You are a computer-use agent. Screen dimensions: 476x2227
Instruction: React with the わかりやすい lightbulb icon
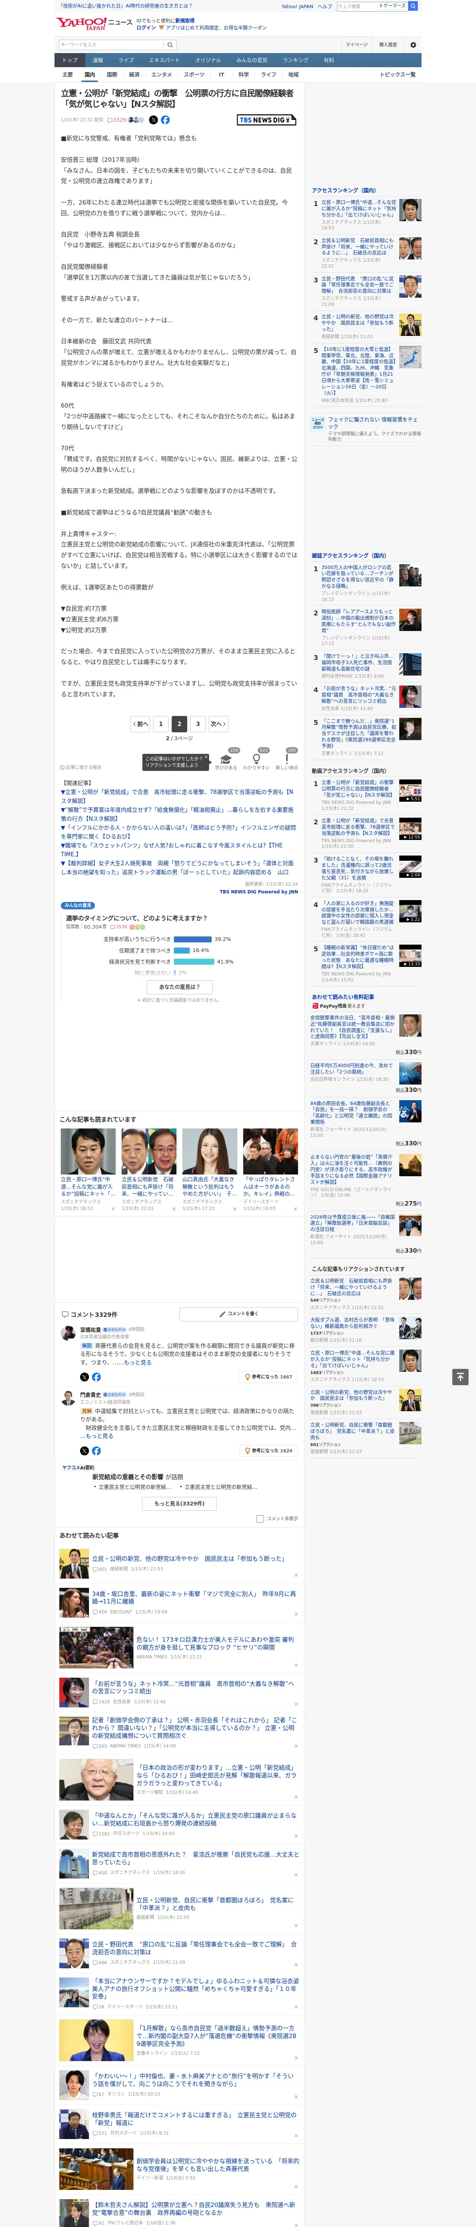click(257, 758)
